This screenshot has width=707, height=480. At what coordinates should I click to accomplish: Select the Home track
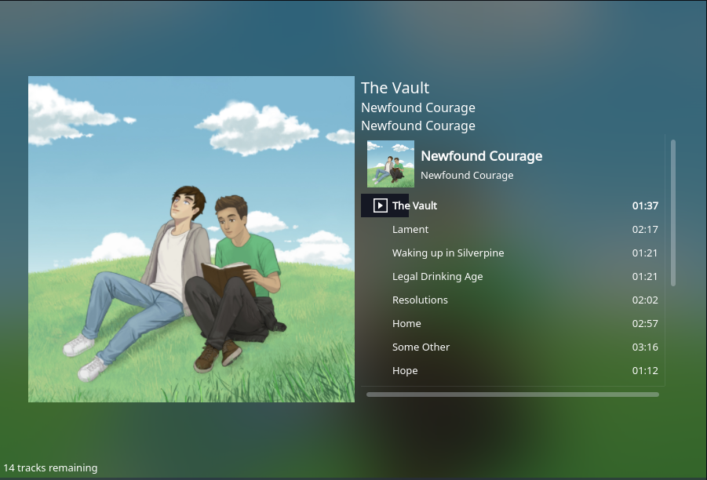click(512, 323)
